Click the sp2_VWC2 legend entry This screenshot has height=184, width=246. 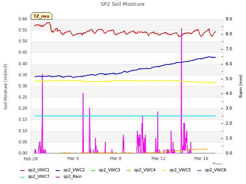pos(70,170)
